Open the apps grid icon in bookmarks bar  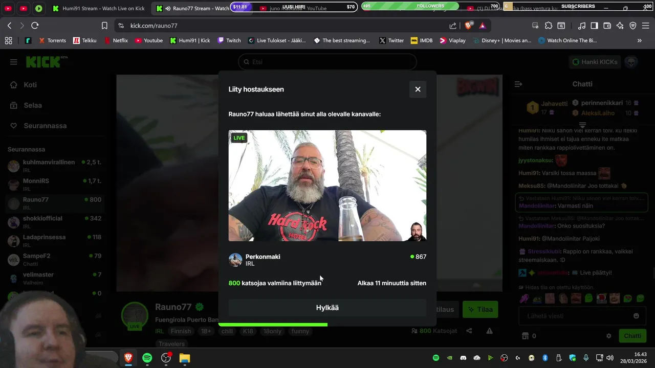(x=8, y=40)
